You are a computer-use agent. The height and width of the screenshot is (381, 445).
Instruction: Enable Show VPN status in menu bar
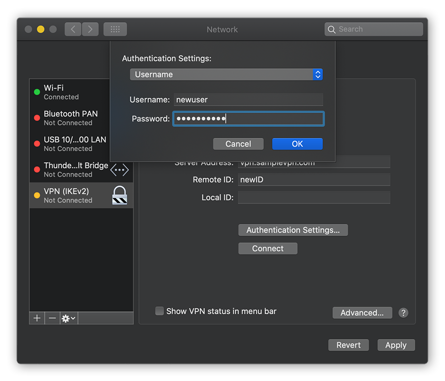point(159,311)
